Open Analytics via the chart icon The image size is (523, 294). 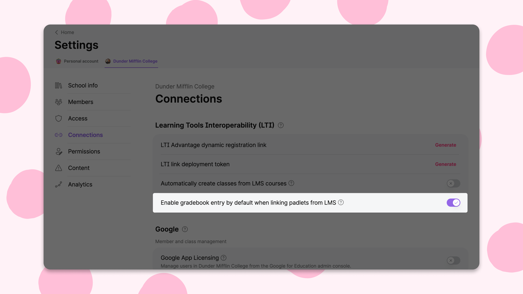59,185
